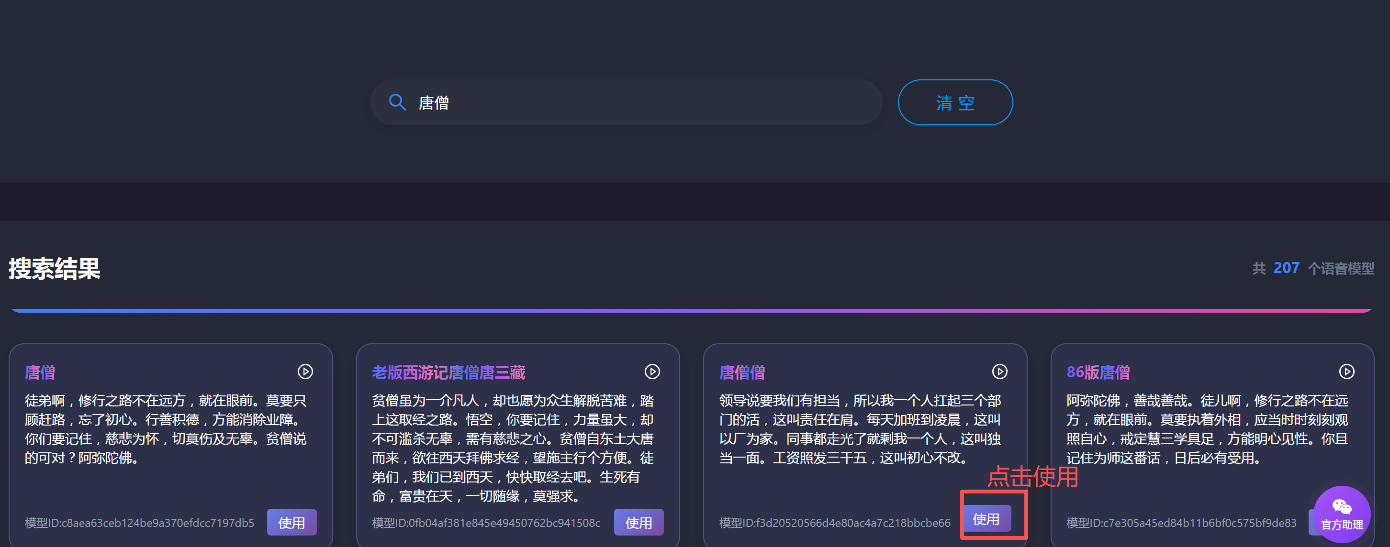Screen dimensions: 1390x547
Task: Play the 老版西游记唐僧唐三藏 voice preview
Action: (652, 372)
